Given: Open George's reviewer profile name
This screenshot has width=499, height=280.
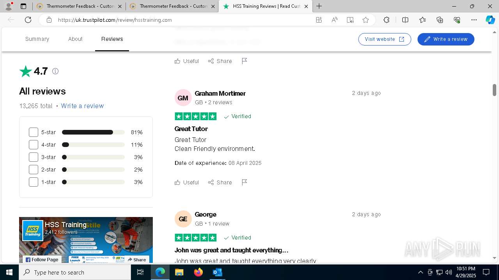Looking at the screenshot, I should tap(205, 214).
